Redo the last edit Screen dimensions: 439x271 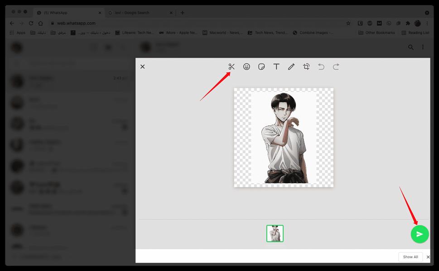pyautogui.click(x=336, y=67)
